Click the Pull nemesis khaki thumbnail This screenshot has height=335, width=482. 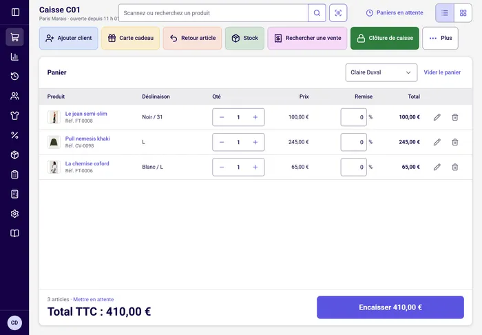[x=54, y=142]
